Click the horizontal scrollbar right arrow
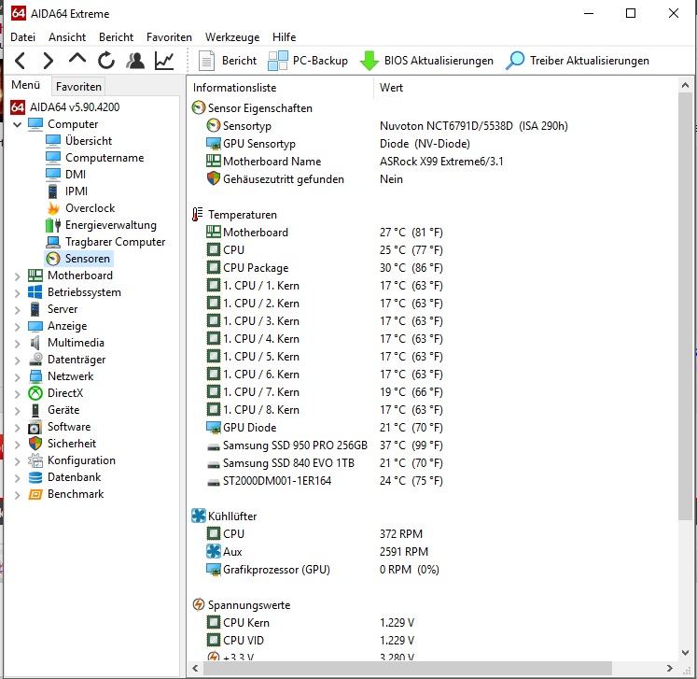Image resolution: width=697 pixels, height=679 pixels. click(x=669, y=669)
